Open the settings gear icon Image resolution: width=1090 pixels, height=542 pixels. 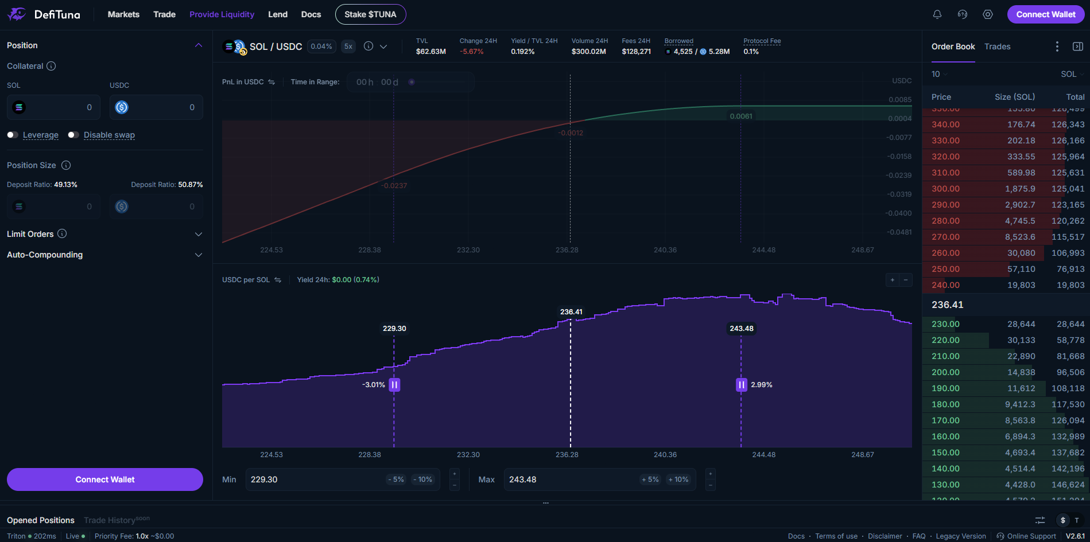tap(988, 14)
